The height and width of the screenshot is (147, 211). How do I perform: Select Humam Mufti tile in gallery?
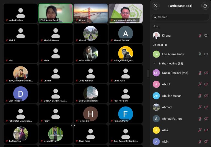pyautogui.click(x=126, y=114)
